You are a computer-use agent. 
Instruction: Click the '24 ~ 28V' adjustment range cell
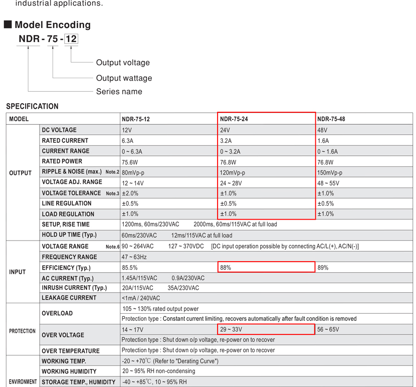pos(231,183)
